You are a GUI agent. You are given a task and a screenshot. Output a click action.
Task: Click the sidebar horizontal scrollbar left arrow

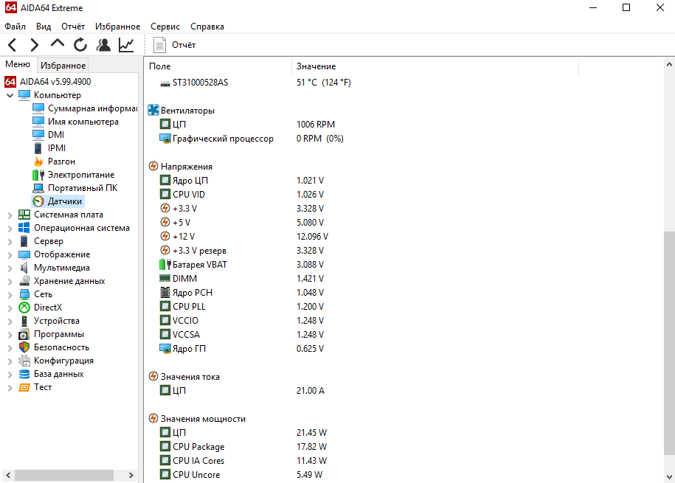[8, 475]
